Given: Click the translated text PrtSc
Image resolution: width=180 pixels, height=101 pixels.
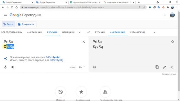Looking at the screenshot, I should 97,42.
